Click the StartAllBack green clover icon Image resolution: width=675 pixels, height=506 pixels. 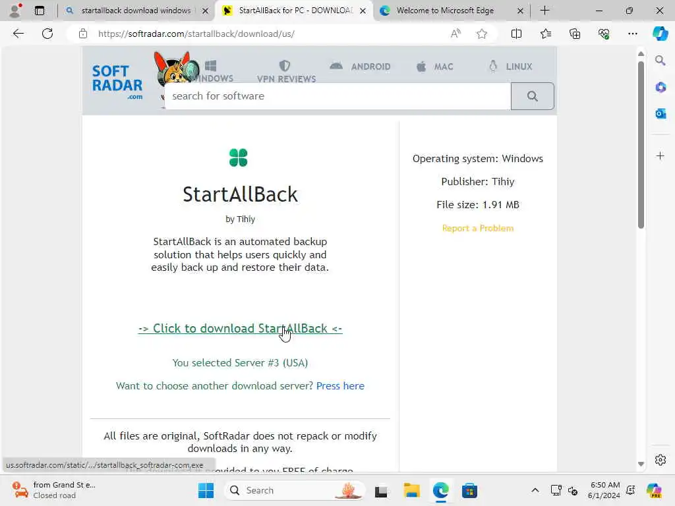(238, 157)
